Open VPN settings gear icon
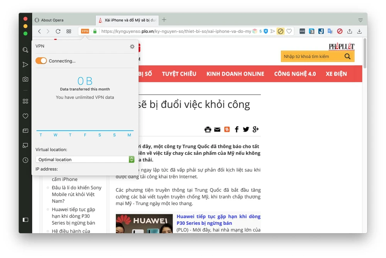 click(x=132, y=46)
